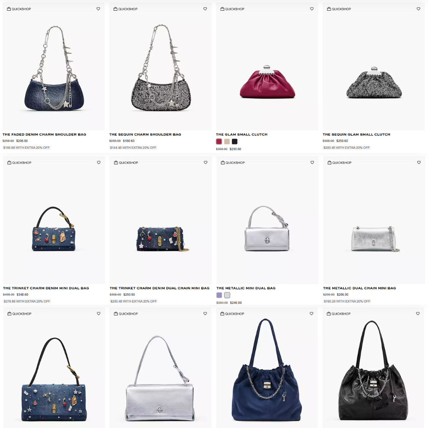Select red color for Glam Small Clutch
The image size is (428, 428).
219,142
